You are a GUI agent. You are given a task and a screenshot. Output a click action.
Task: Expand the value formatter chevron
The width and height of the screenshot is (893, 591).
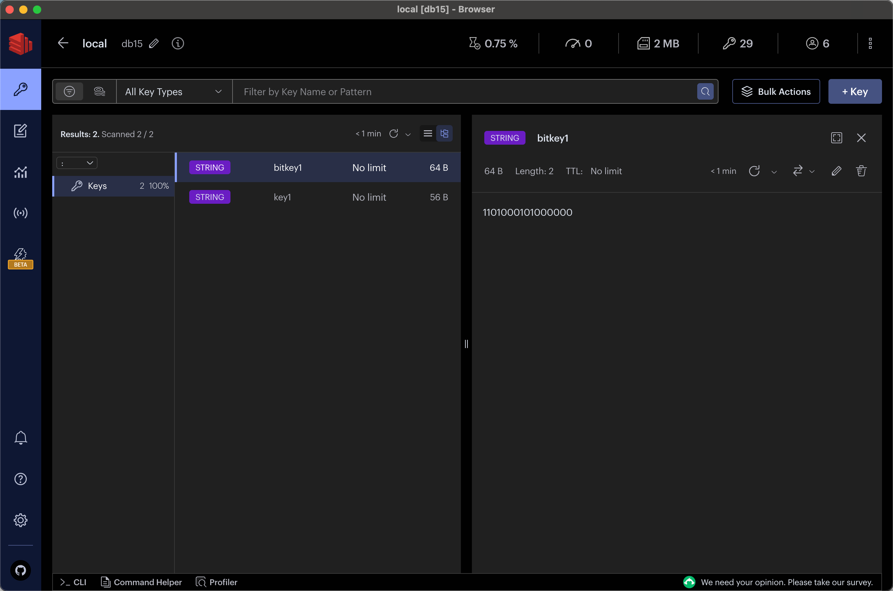point(812,172)
